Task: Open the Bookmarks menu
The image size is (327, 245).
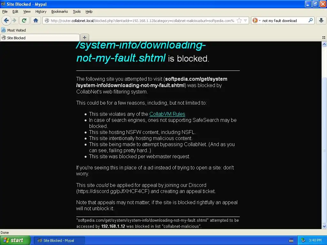Action: [60, 11]
